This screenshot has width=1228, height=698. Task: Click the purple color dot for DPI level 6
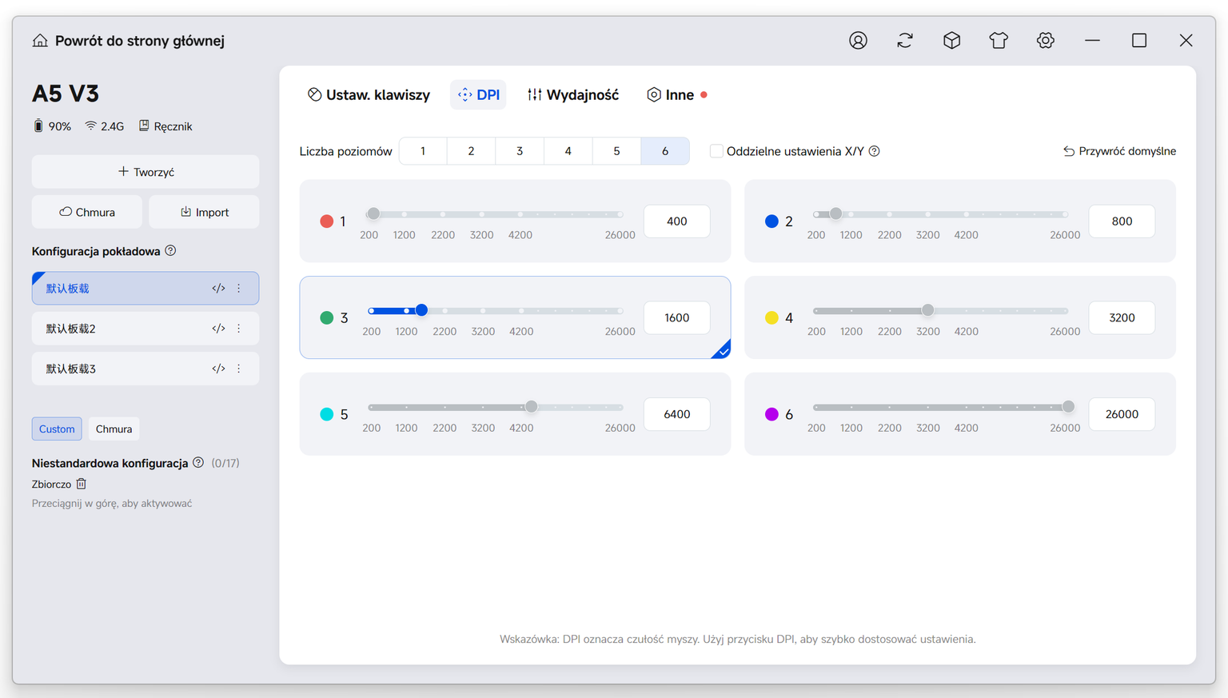771,414
